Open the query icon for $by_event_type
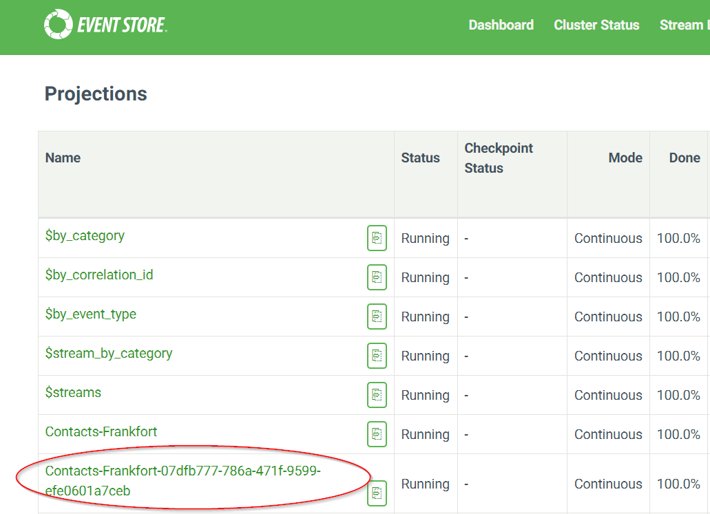This screenshot has height=514, width=710. point(377,317)
